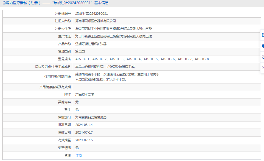The image size is (264, 161).
Task: Click the 批准日期 row label
Action: point(64,125)
